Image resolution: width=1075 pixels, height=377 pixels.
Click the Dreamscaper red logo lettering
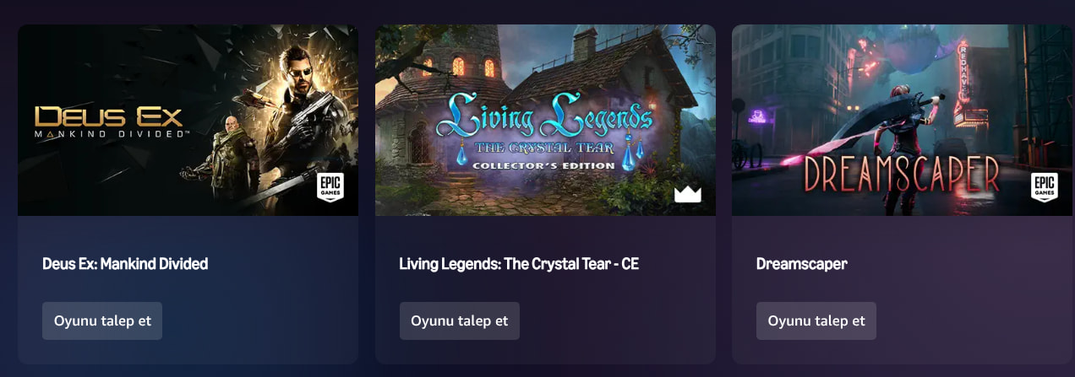coord(901,174)
